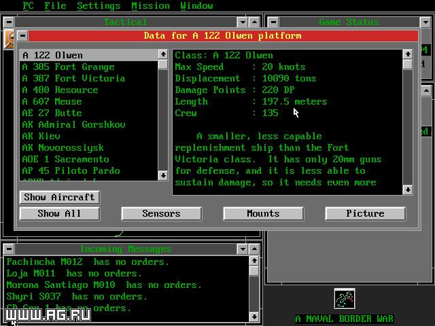435x326 pixels.
Task: Open the File menu
Action: tap(55, 5)
